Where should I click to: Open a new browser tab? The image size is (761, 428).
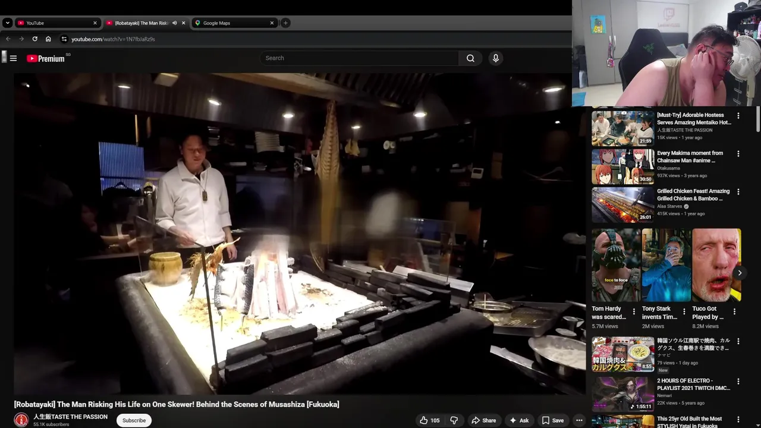(285, 23)
